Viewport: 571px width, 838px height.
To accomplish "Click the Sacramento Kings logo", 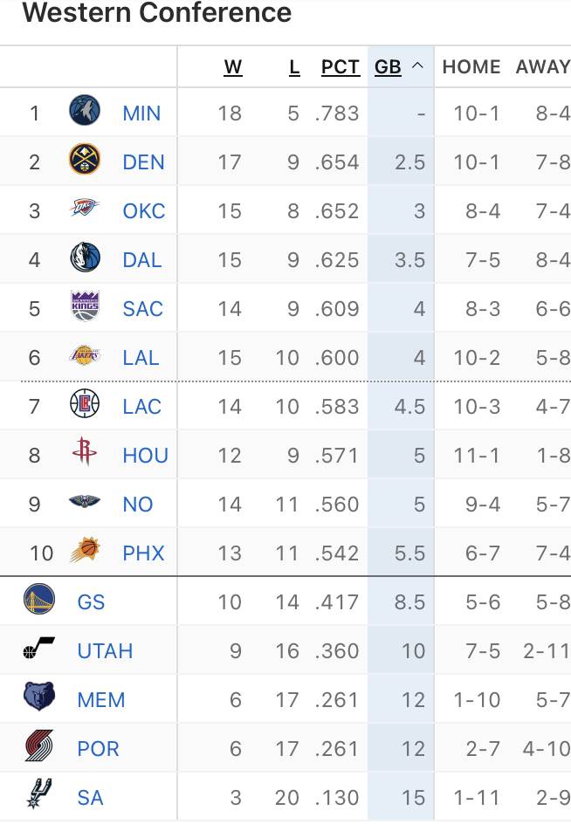I will (85, 306).
